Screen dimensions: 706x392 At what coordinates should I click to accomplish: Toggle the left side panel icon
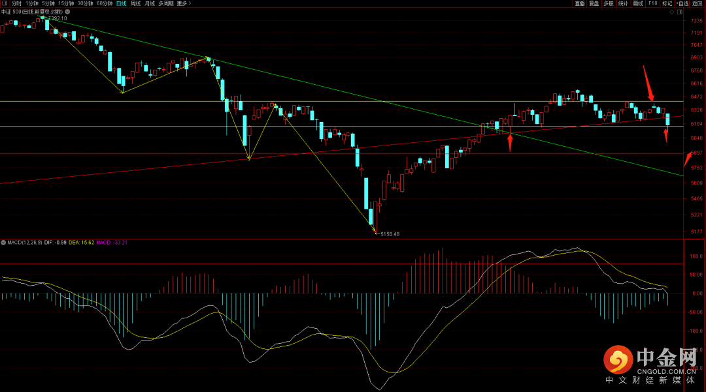point(4,3)
